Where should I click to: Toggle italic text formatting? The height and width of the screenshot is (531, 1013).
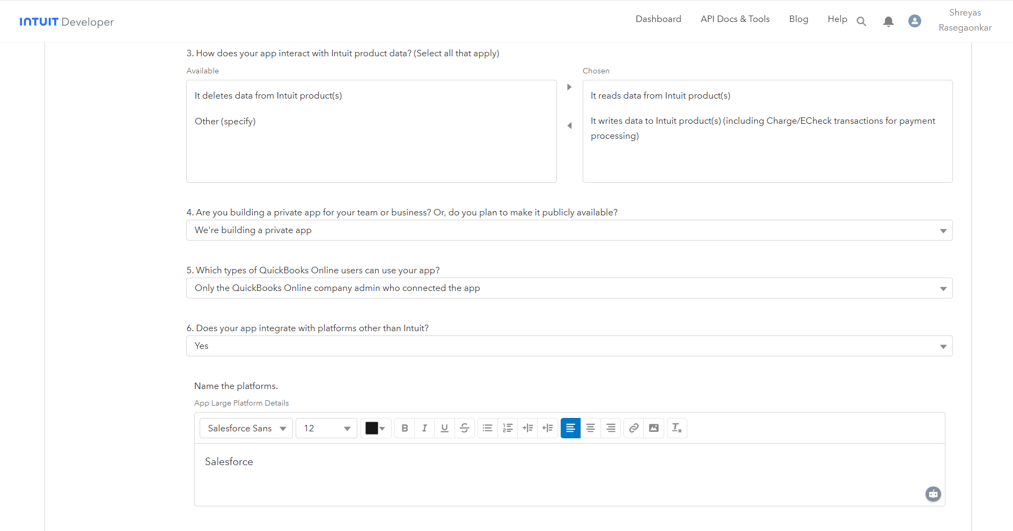click(x=424, y=428)
